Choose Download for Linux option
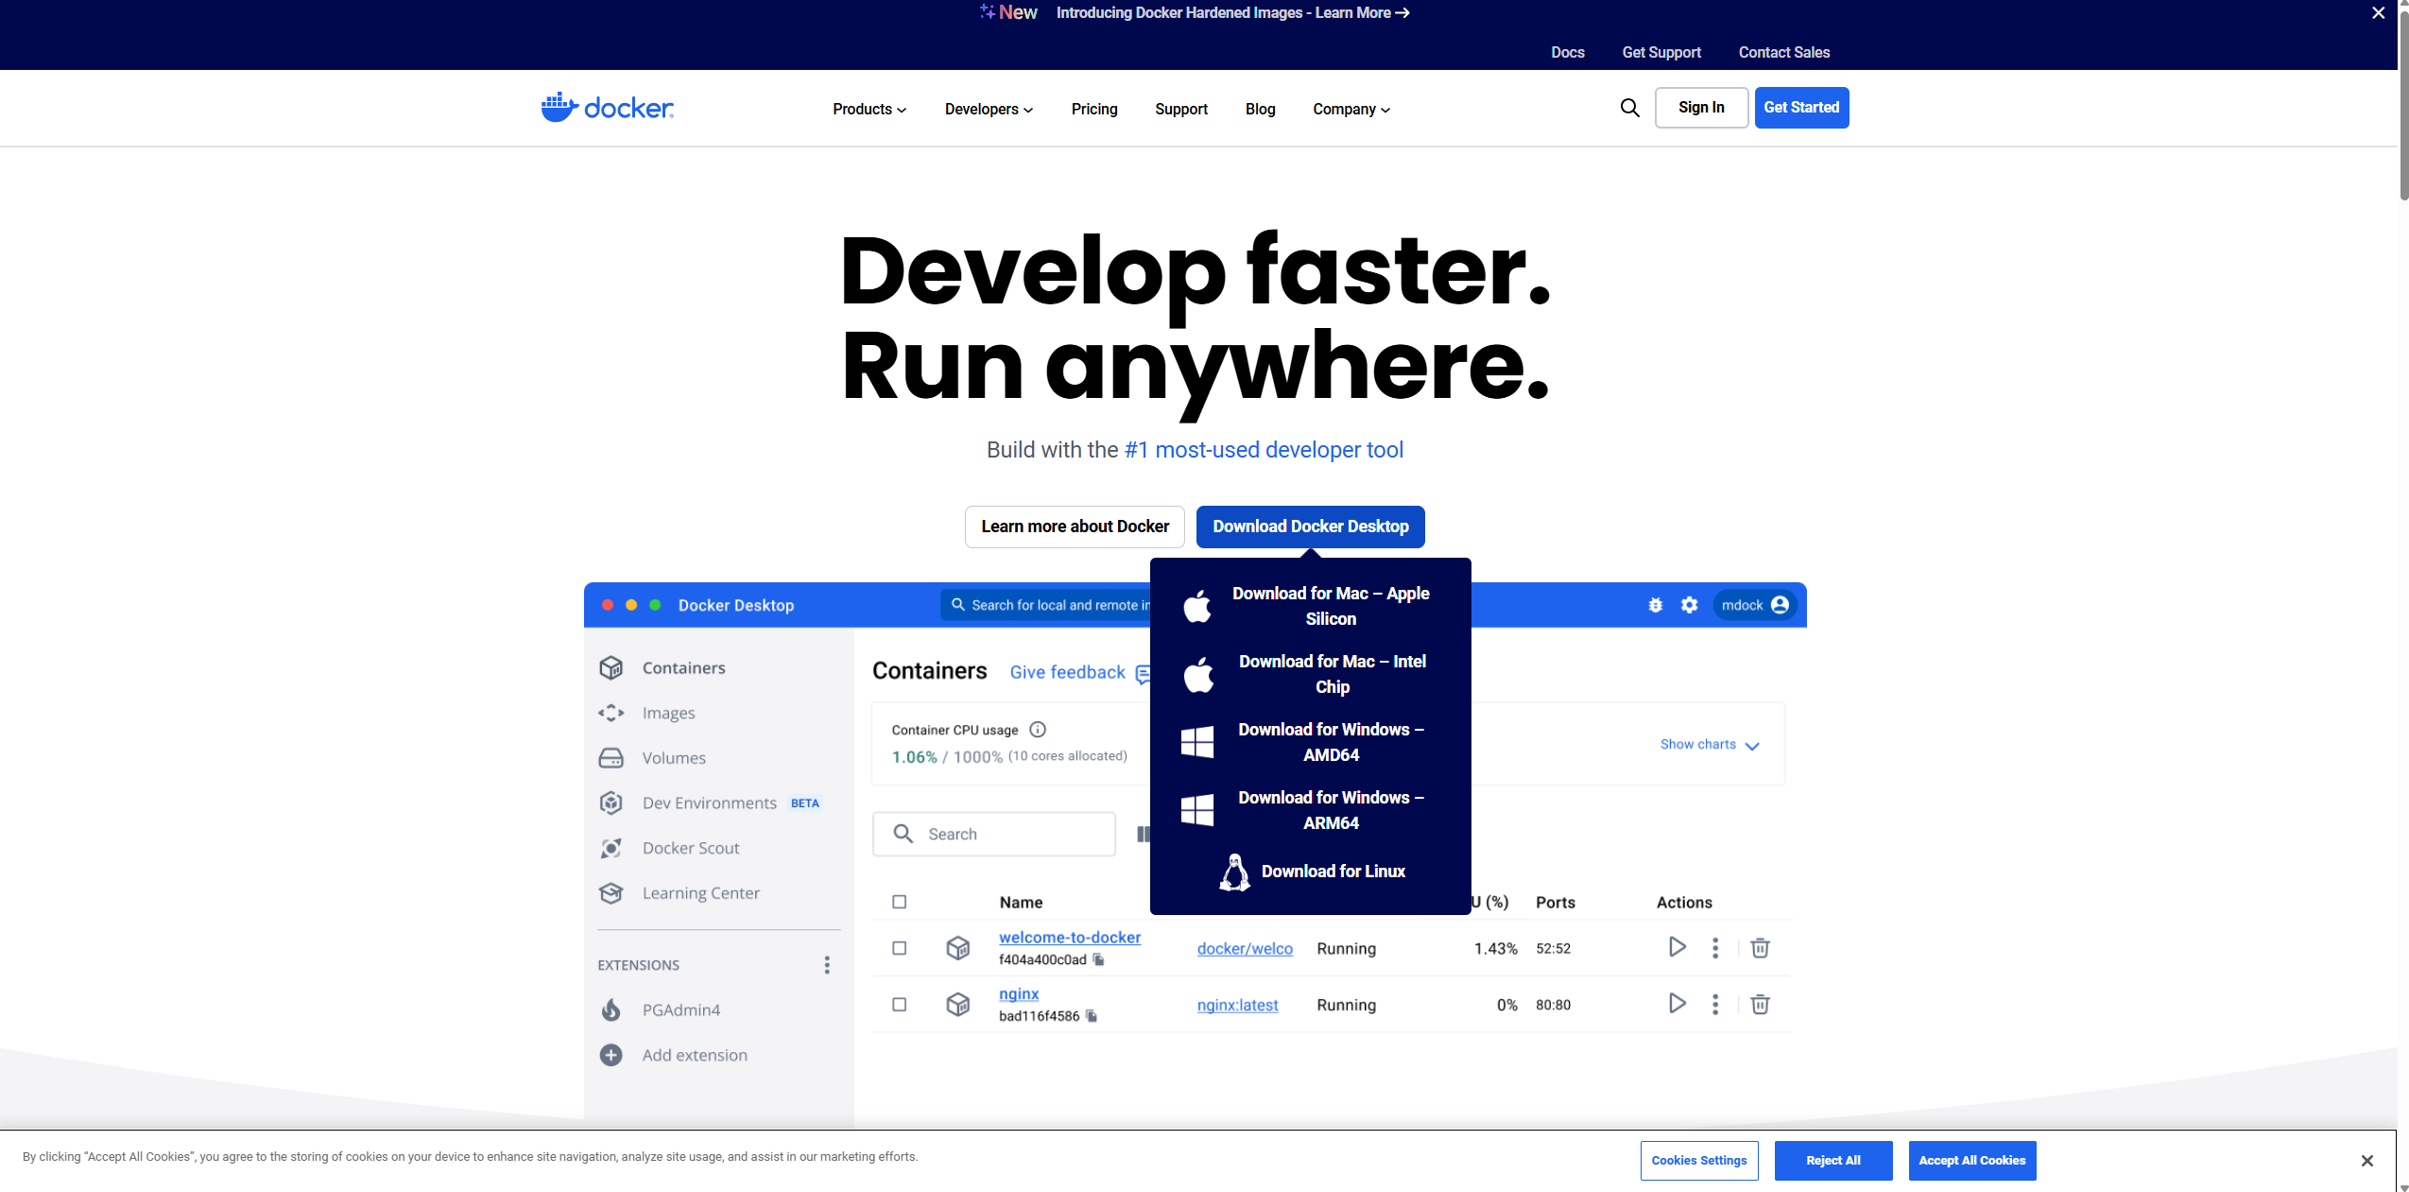 (x=1333, y=872)
